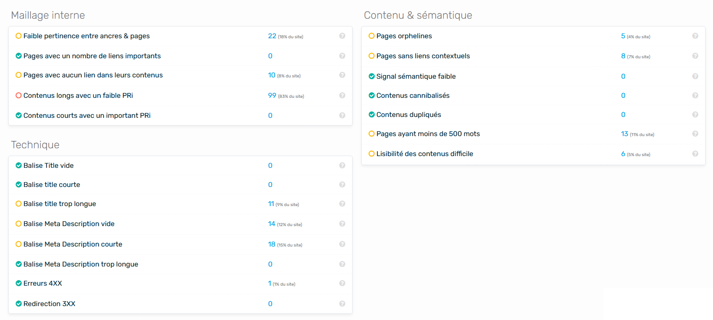Click help icon for Balise Meta Description courte
713x320 pixels.
[x=342, y=244]
